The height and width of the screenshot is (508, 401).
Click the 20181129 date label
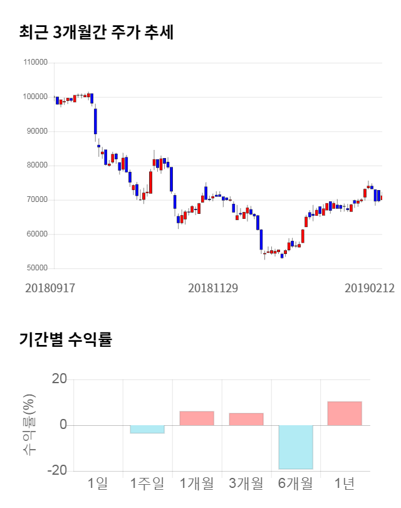214,288
